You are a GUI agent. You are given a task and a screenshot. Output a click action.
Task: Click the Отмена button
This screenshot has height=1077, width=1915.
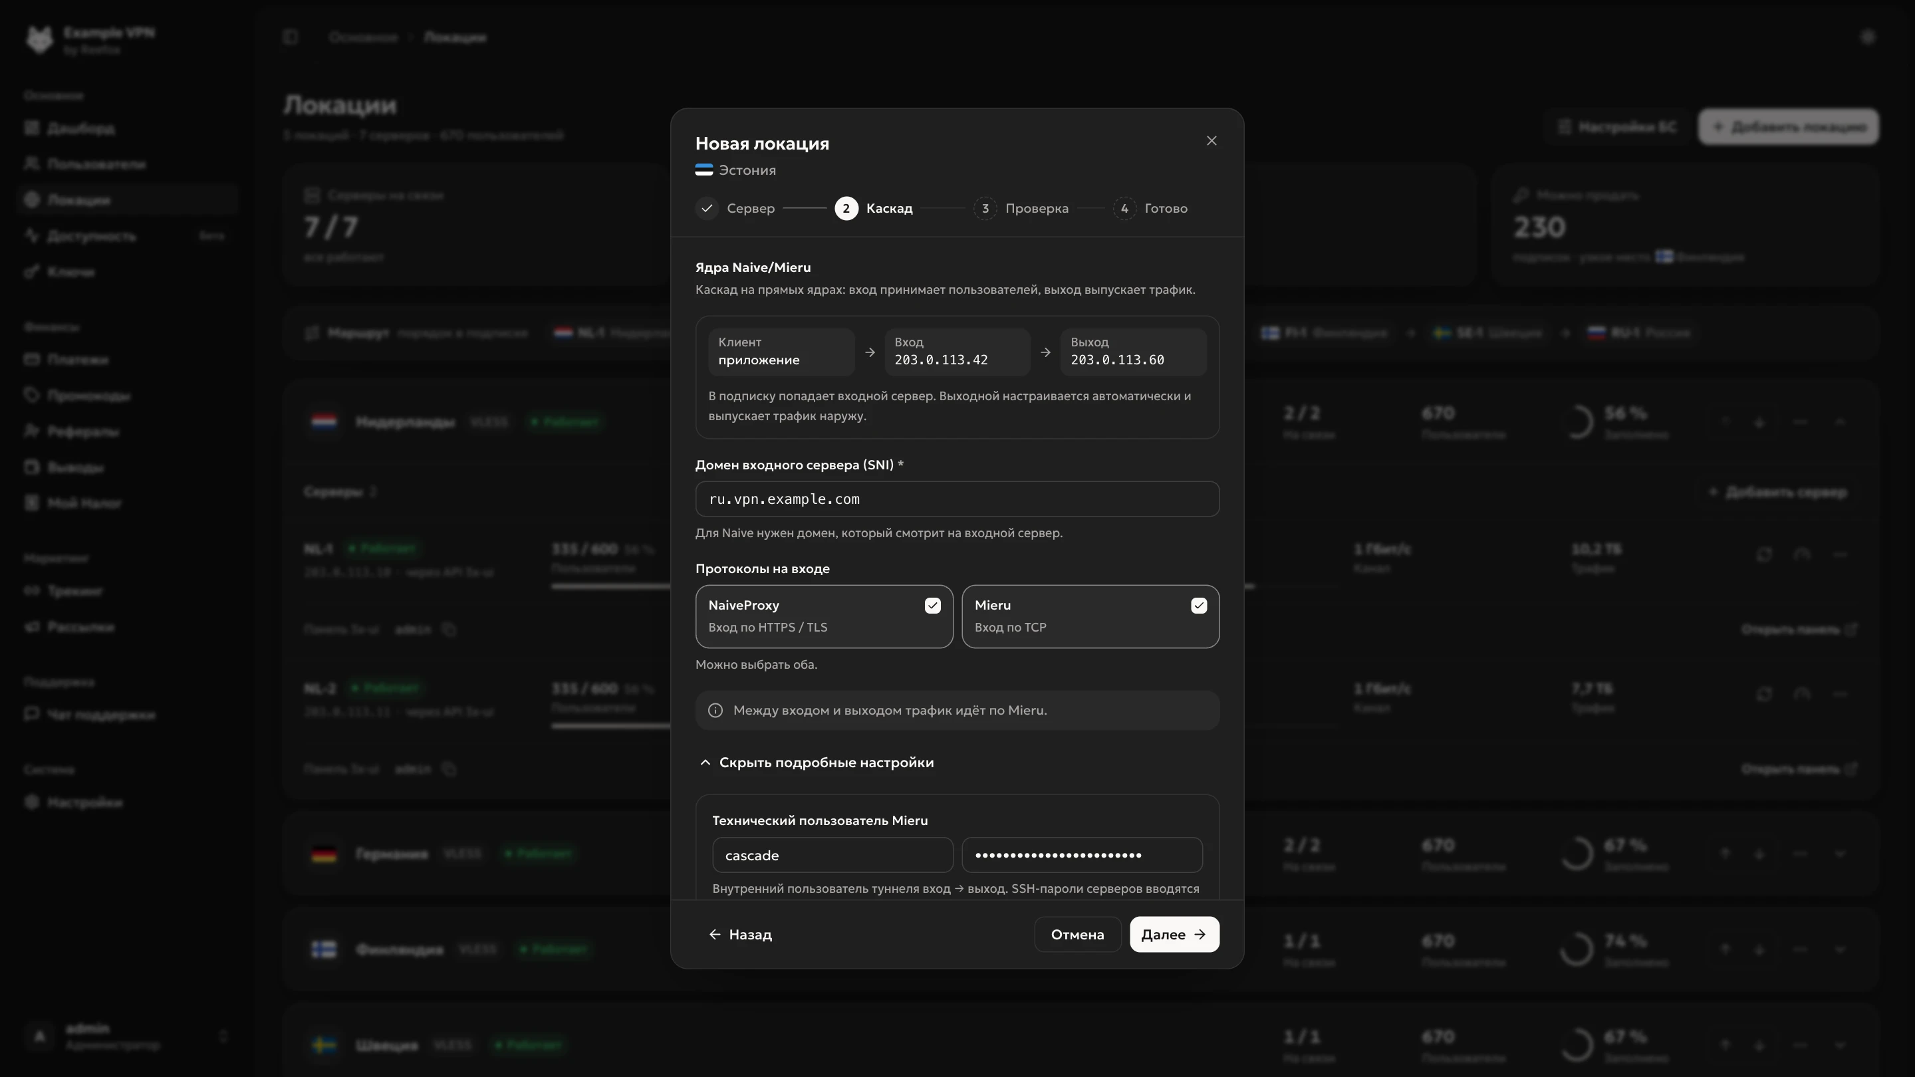[x=1077, y=934]
